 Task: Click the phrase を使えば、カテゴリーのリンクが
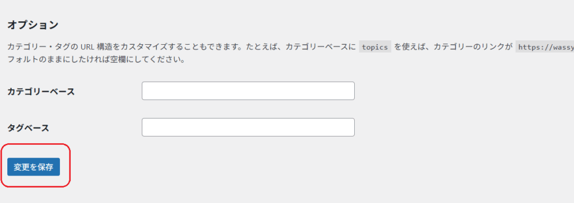453,47
